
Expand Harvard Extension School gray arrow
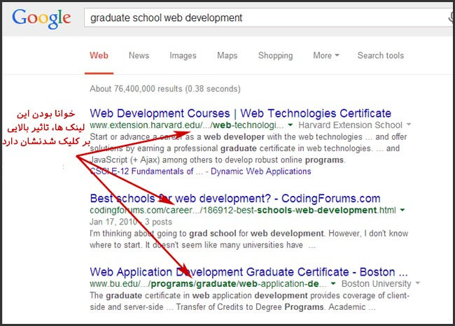point(409,125)
